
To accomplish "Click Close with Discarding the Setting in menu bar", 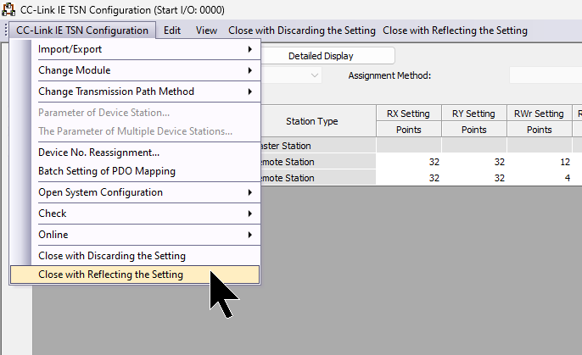I will [301, 31].
